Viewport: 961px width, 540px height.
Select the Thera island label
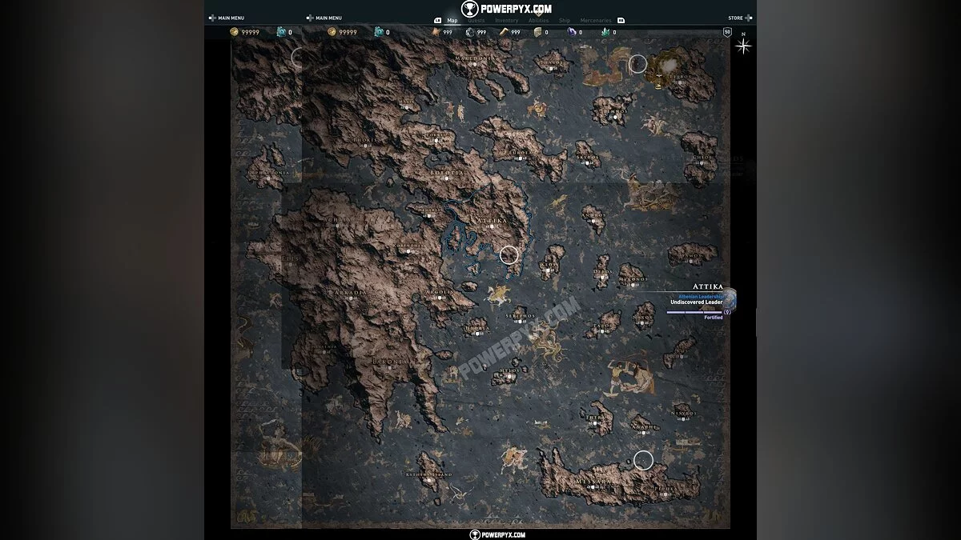(597, 418)
